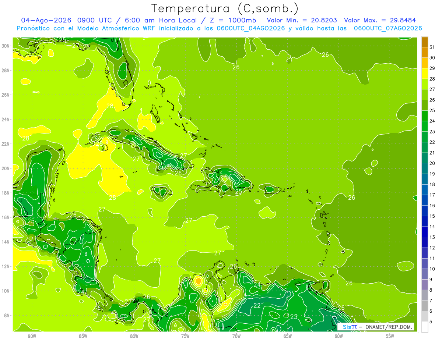Click the yellow swatch between 28 and 29
442x341 pixels.
(425, 74)
